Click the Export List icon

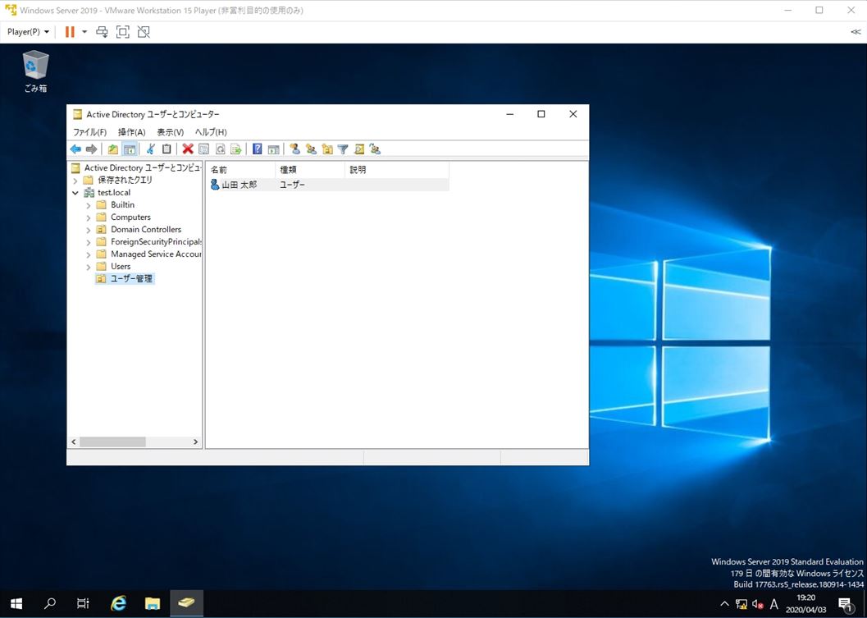pyautogui.click(x=236, y=149)
